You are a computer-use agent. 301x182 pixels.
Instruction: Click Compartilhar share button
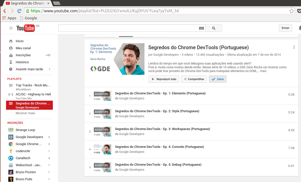[x=194, y=79]
